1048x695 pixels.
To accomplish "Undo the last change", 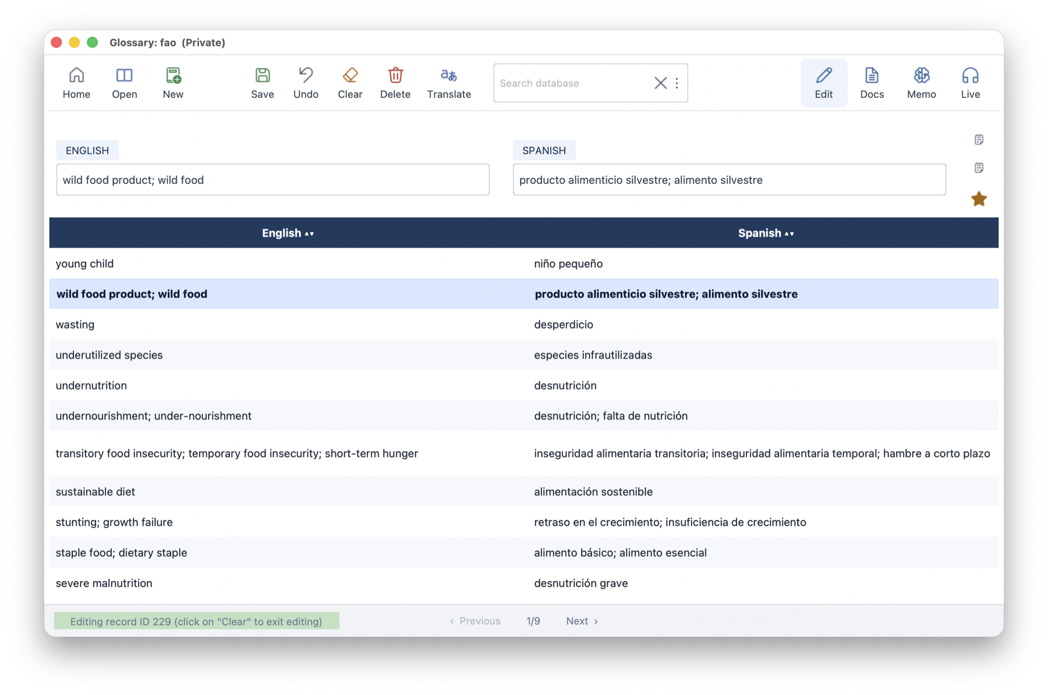I will click(x=306, y=83).
